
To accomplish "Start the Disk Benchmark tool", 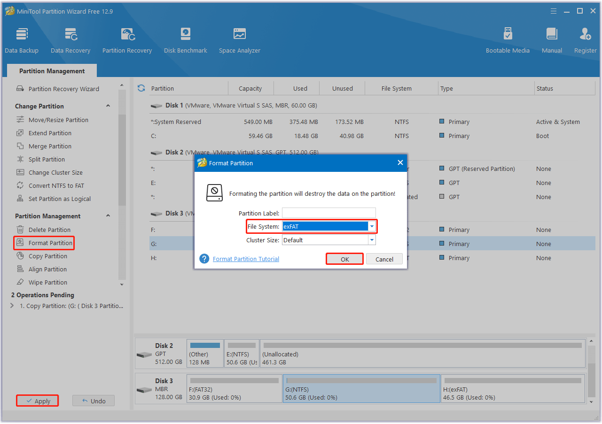I will 186,41.
